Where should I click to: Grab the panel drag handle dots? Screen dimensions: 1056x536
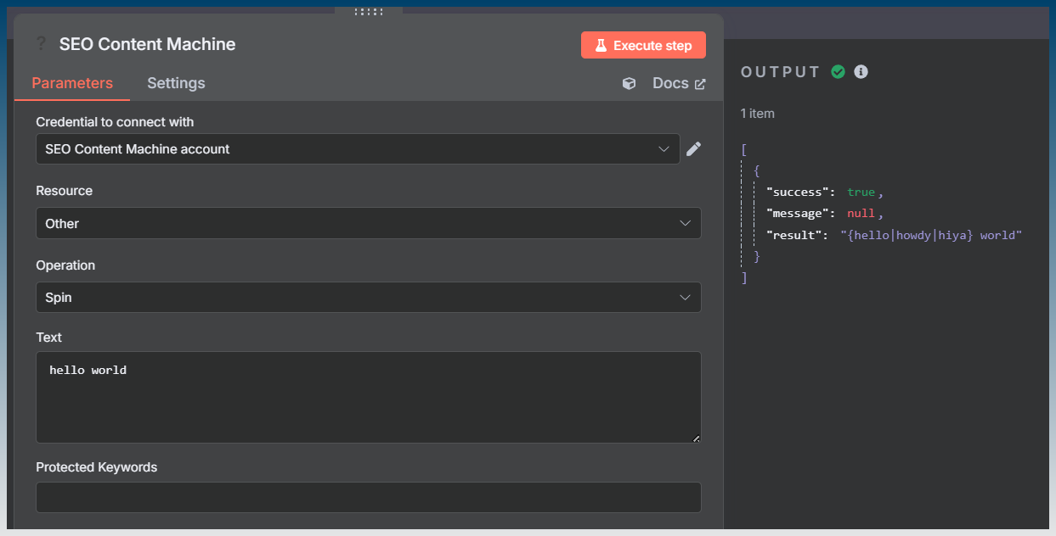(x=368, y=11)
